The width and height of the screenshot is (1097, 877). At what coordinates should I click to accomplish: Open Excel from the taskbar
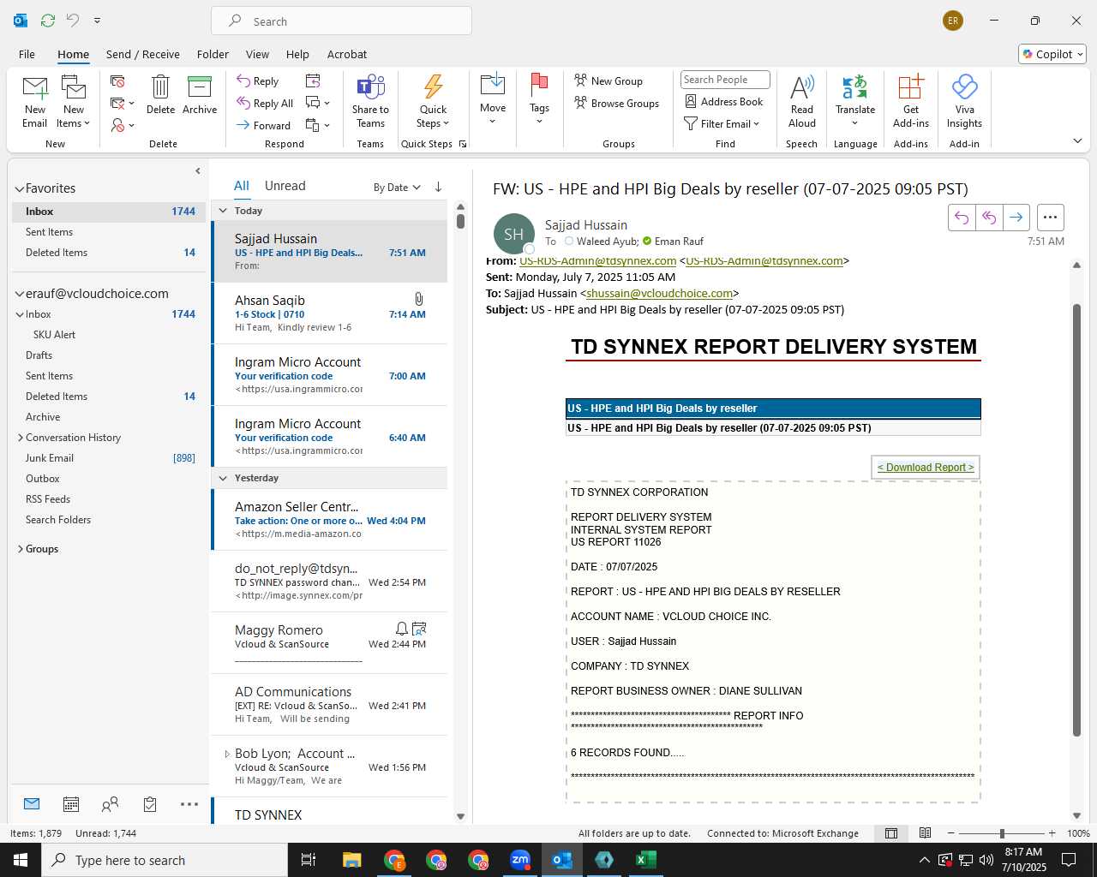click(x=646, y=860)
